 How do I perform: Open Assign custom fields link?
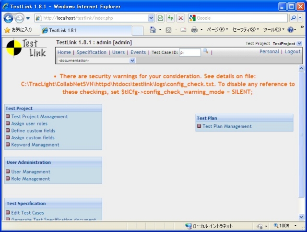pyautogui.click(x=33, y=138)
